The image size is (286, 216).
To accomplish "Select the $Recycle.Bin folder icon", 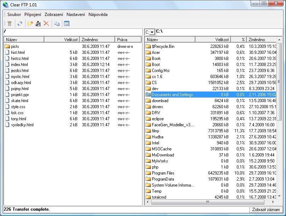I will 148,46.
